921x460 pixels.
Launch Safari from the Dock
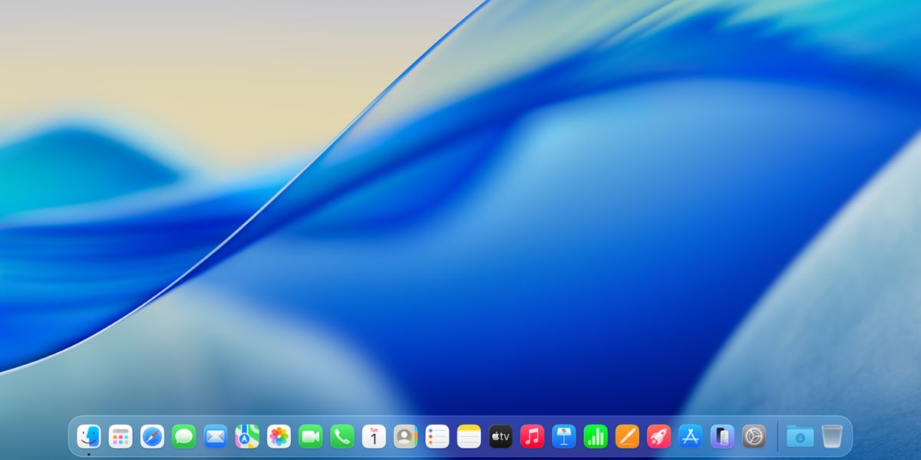point(152,436)
